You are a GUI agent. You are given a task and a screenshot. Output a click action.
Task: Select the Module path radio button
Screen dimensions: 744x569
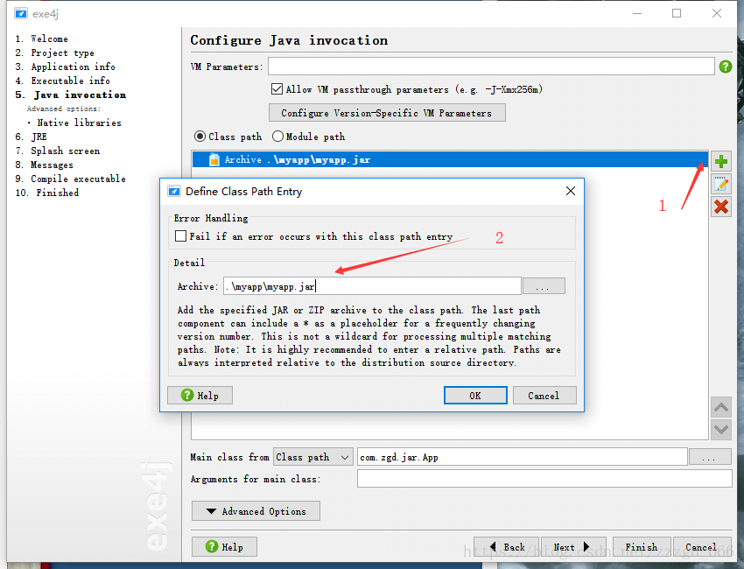point(278,137)
